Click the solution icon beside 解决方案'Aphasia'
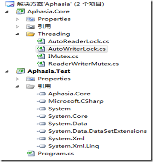Image resolution: width=153 pixels, height=162 pixels. click(x=10, y=4)
